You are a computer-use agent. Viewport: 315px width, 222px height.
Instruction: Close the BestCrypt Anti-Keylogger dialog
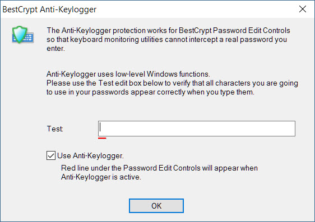point(303,9)
